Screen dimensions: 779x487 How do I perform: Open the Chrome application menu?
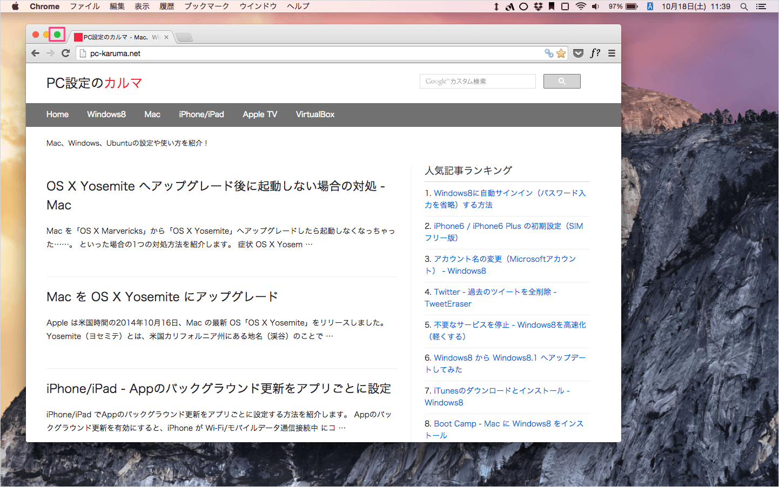[44, 6]
